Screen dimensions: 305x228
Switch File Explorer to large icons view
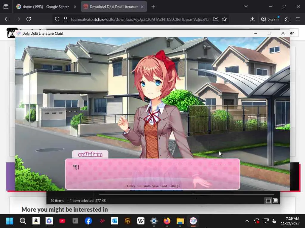275,201
